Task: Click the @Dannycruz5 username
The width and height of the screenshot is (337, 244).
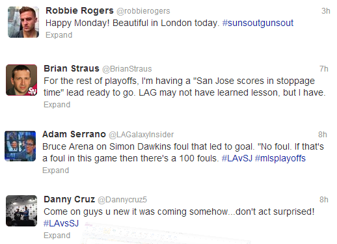Action: pyautogui.click(x=122, y=200)
